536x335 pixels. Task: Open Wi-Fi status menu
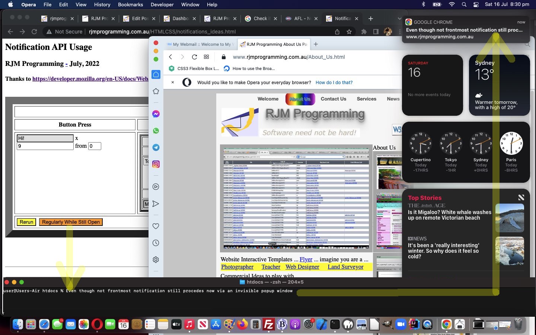452,4
